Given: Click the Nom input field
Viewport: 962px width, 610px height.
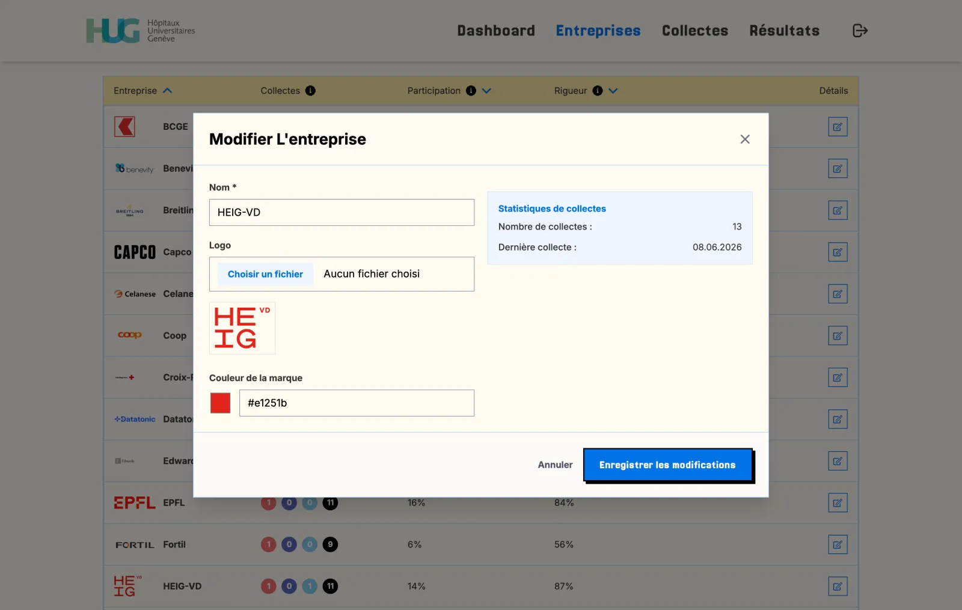Looking at the screenshot, I should 342,213.
